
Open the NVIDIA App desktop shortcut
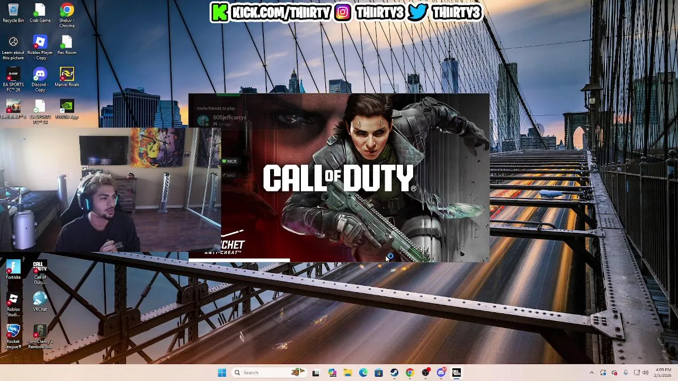coord(67,110)
